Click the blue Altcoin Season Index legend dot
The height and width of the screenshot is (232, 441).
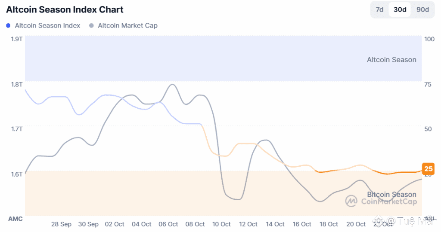point(9,26)
